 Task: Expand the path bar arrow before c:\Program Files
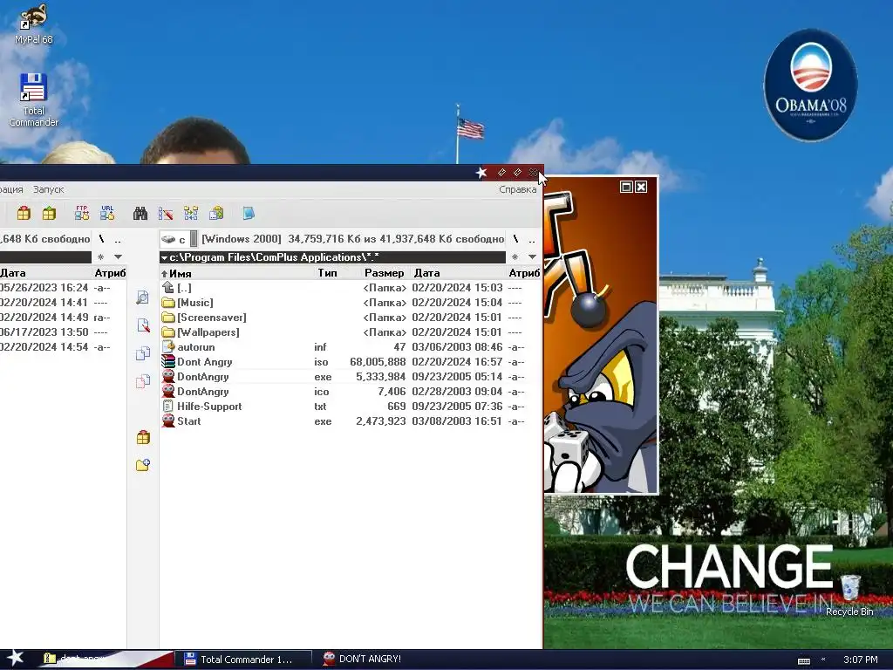click(x=164, y=258)
